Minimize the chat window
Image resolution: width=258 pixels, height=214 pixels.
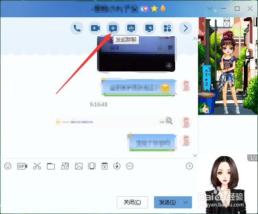tap(223, 9)
